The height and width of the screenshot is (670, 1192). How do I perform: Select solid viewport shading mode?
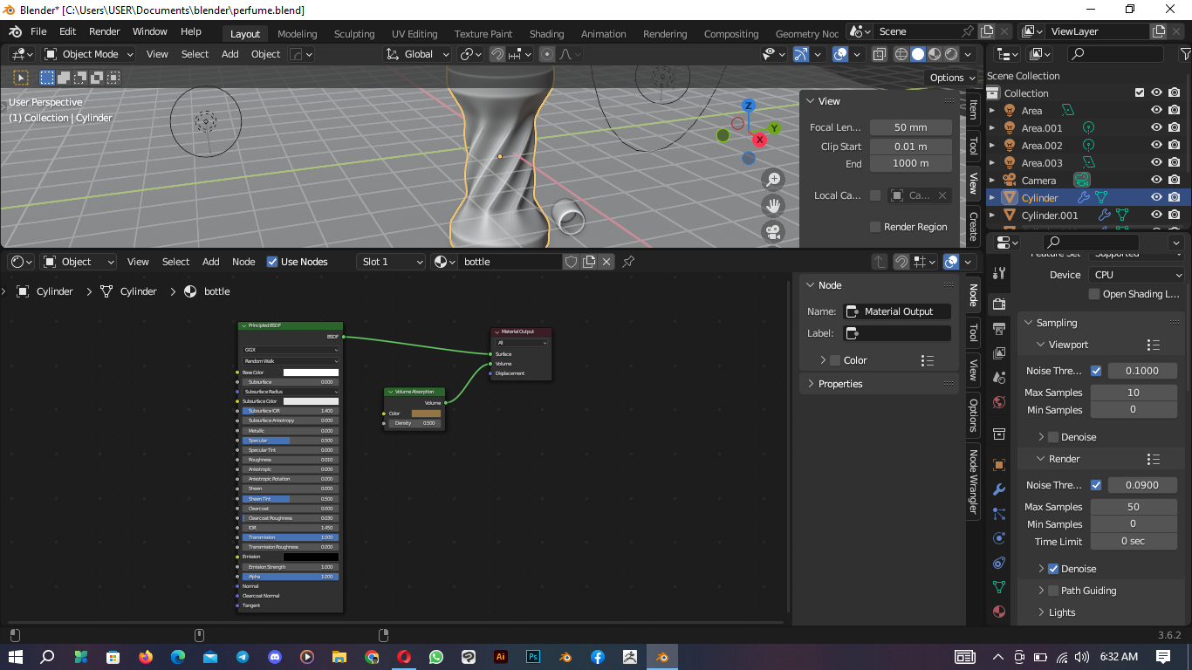coord(918,54)
